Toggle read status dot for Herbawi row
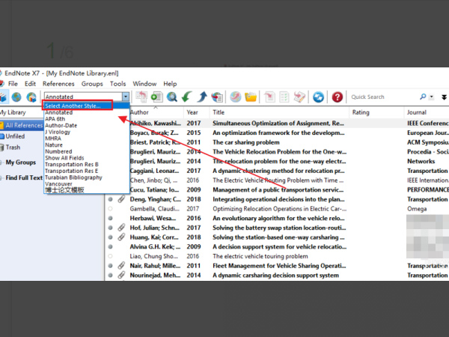 pos(111,219)
